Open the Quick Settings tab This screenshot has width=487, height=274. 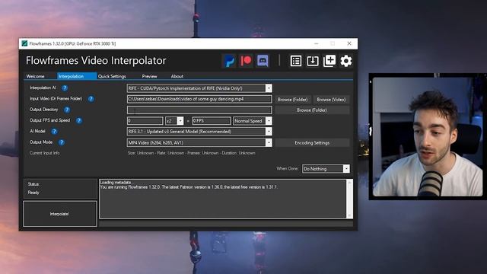[112, 76]
